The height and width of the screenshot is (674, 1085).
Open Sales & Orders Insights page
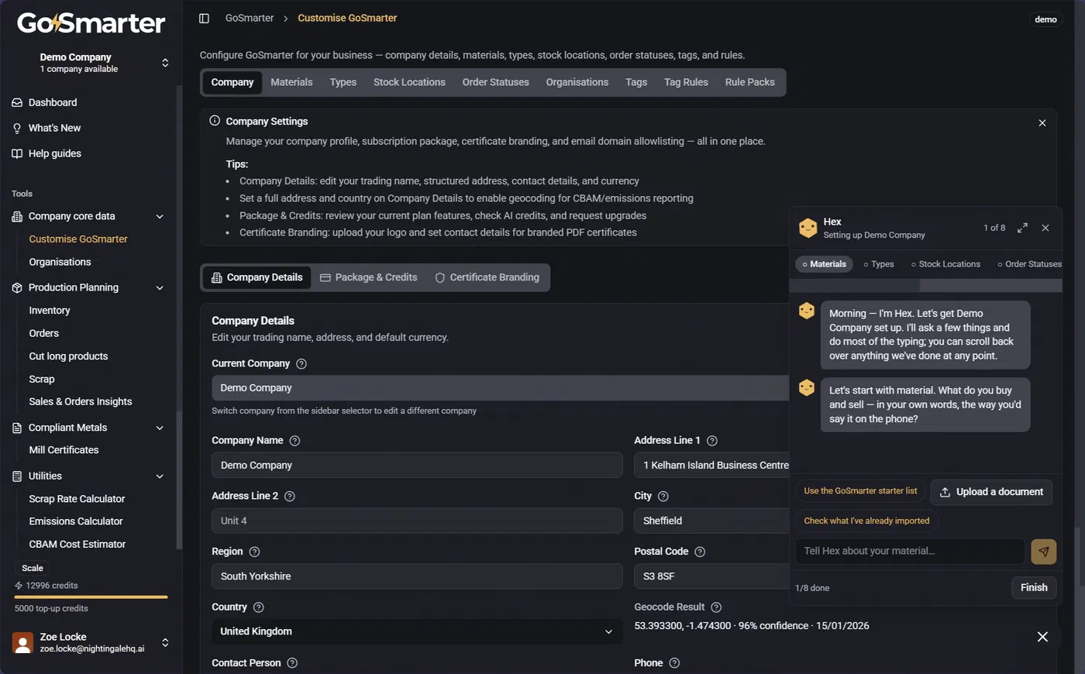pos(81,402)
